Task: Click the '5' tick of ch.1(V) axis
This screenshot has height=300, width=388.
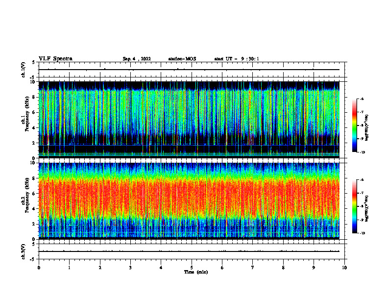Action: 34,62
